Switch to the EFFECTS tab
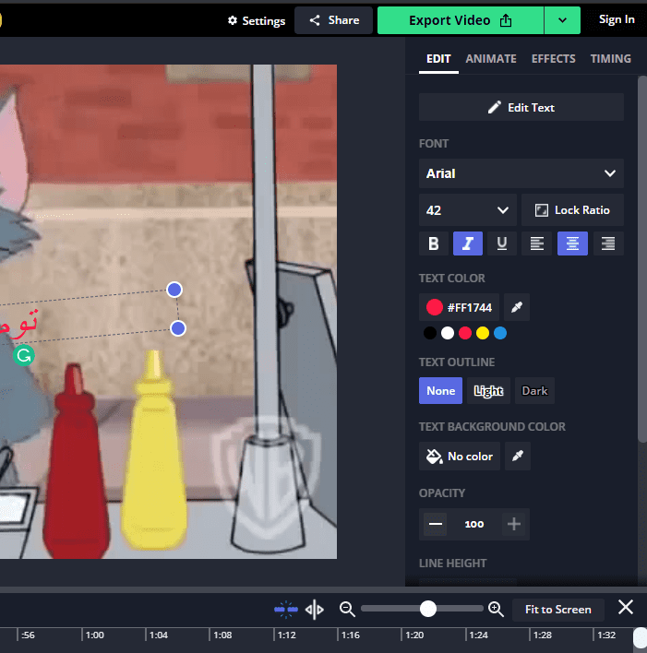Viewport: 647px width, 653px height. (x=554, y=58)
